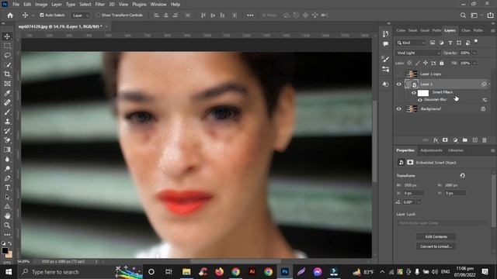Image resolution: width=497 pixels, height=279 pixels.
Task: Click the Home icon in options bar
Action: (10, 15)
